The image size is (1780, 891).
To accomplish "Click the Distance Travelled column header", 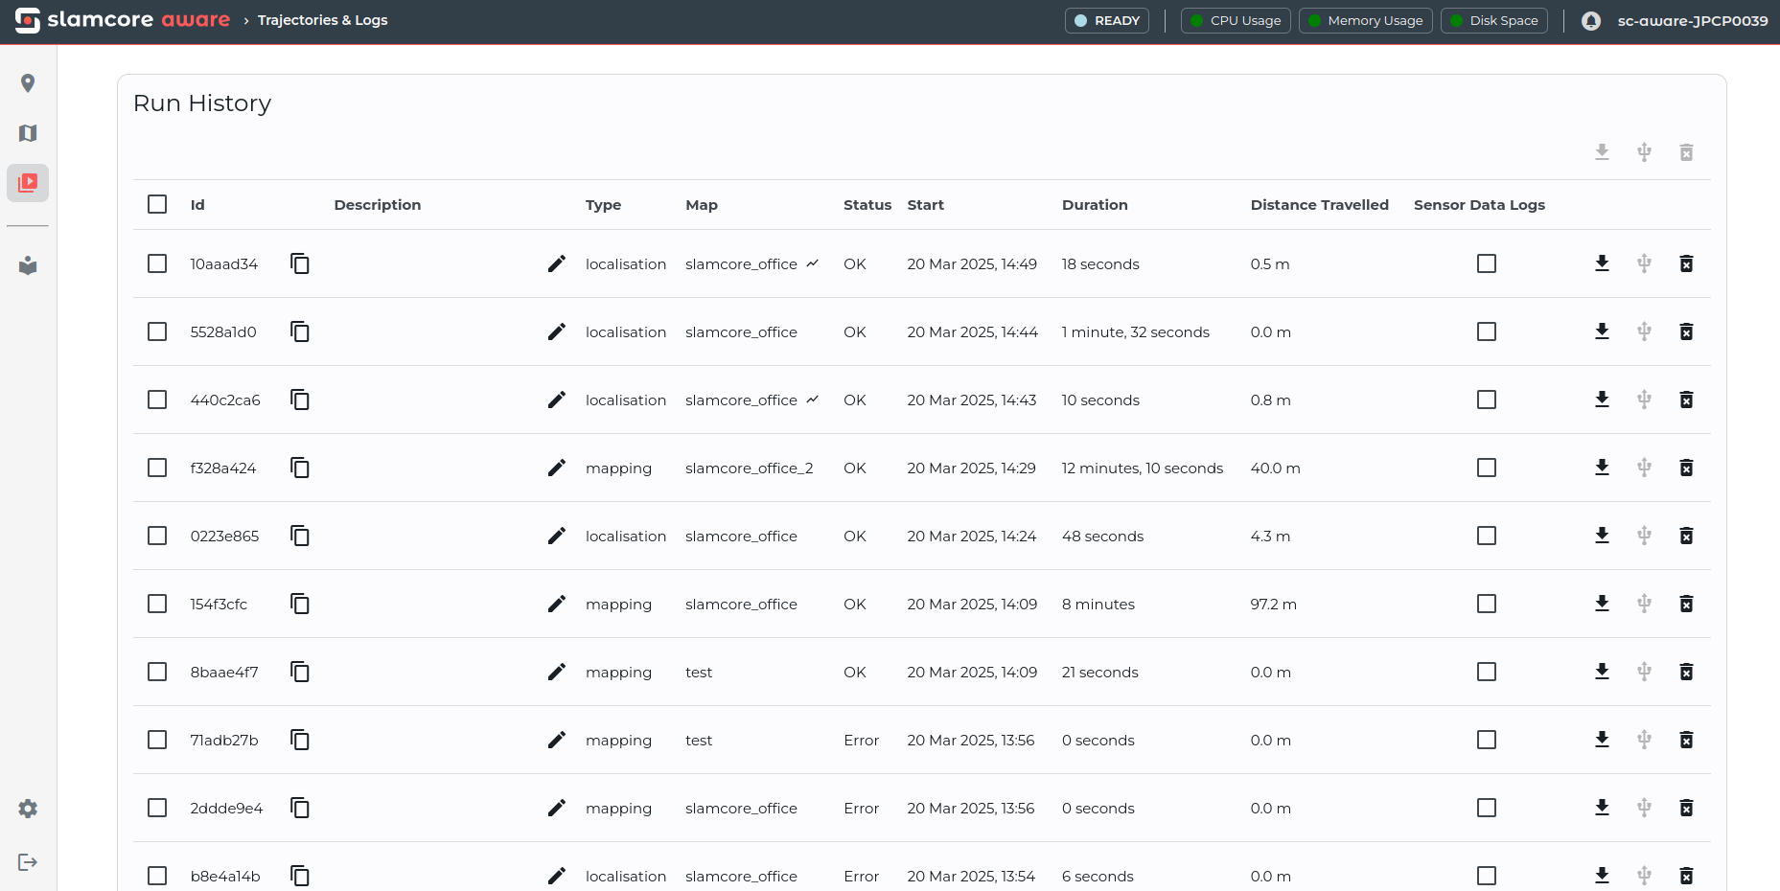I will click(x=1320, y=205).
